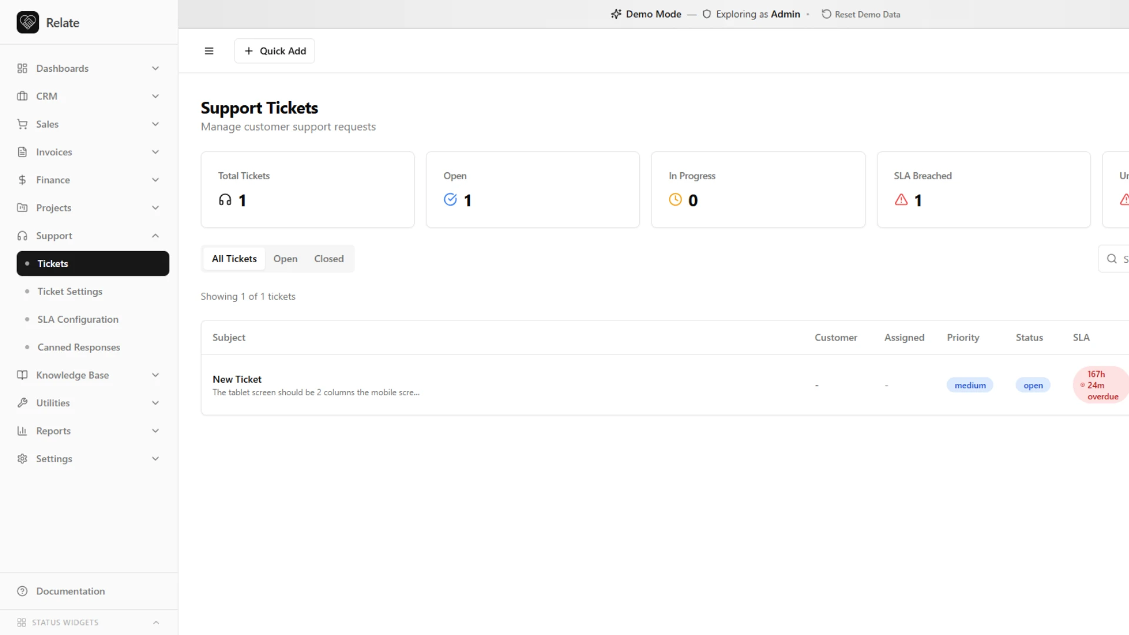
Task: Click the Finance dollar sign icon
Action: [x=22, y=180]
